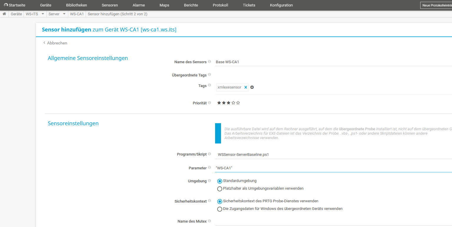Open the Sensoren menu
The height and width of the screenshot is (227, 452).
click(110, 5)
